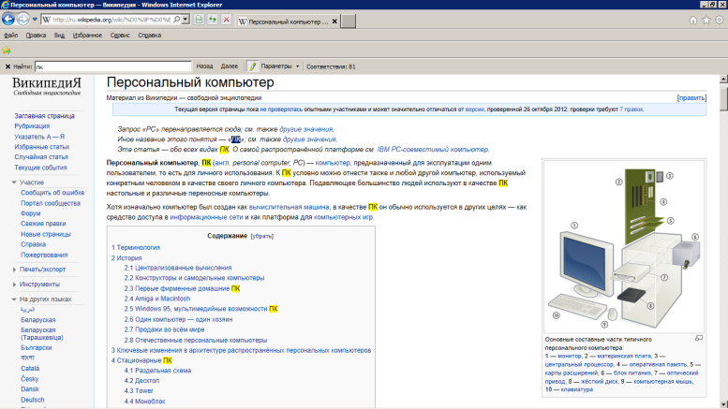The image size is (728, 409).
Task: Open the Свежие правки sidebar link
Action: point(43,224)
